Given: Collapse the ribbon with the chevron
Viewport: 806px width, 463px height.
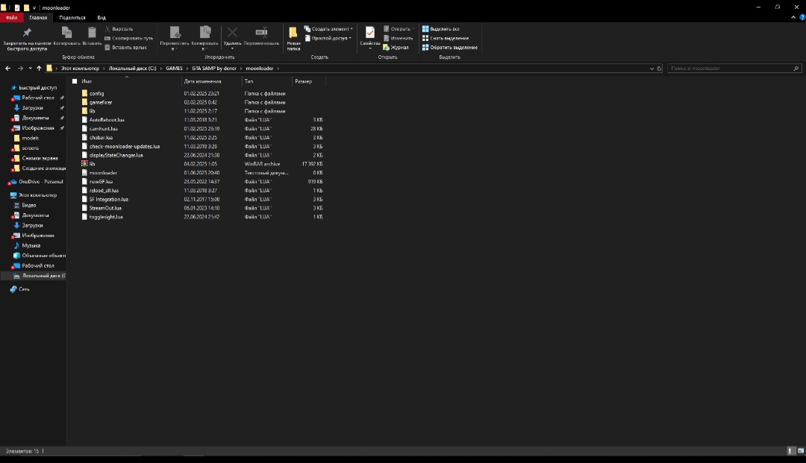Looking at the screenshot, I should 793,17.
